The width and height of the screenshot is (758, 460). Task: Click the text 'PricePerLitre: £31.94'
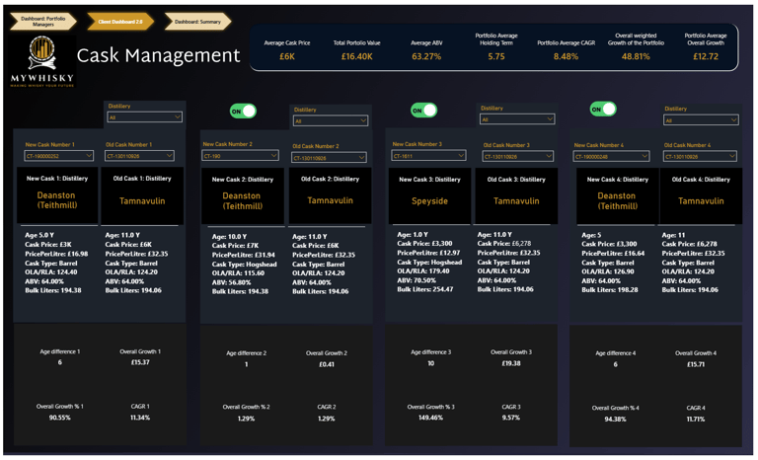244,255
